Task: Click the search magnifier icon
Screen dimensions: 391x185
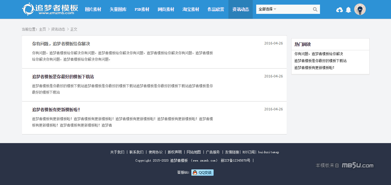Action: [x=315, y=9]
